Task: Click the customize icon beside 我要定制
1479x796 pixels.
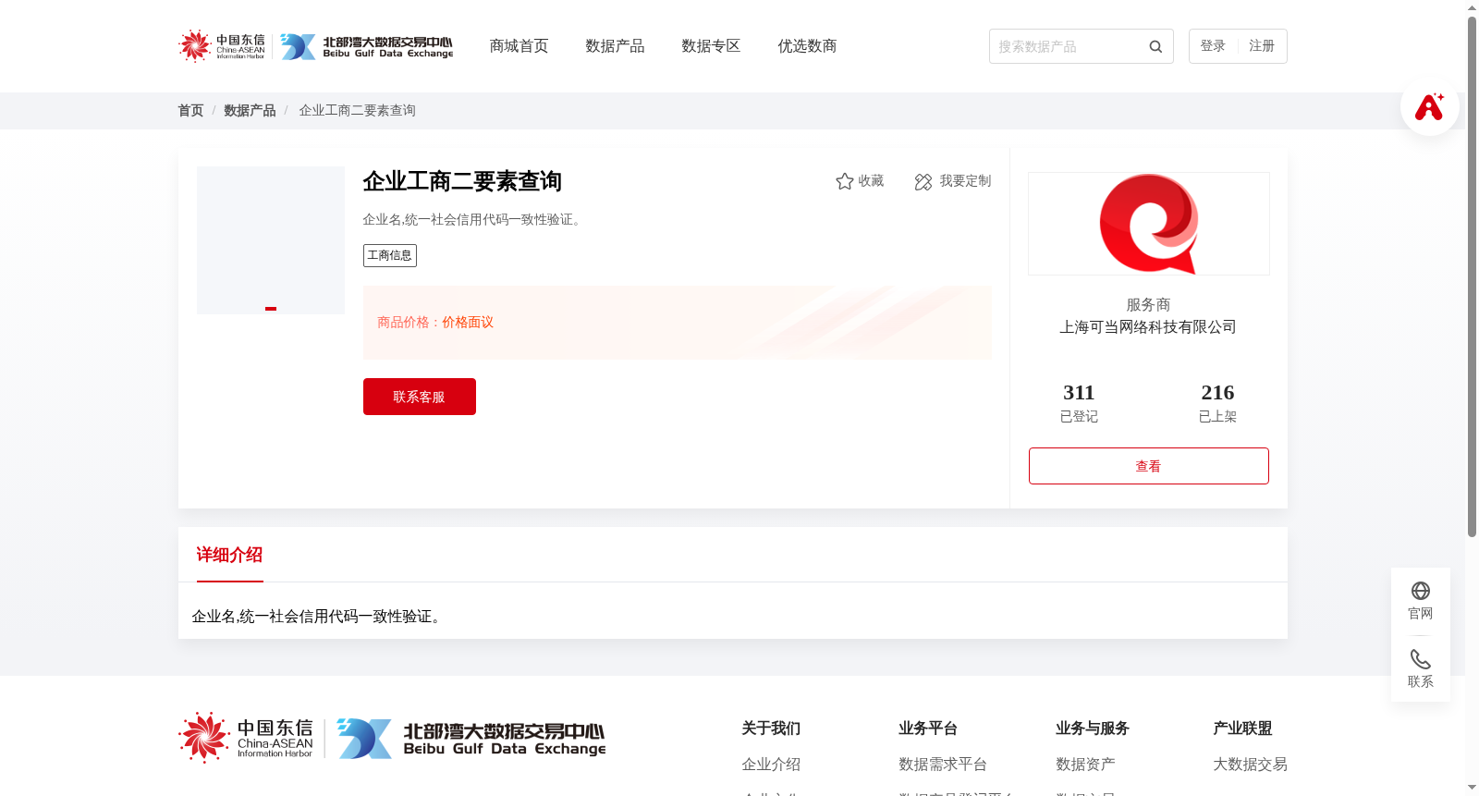Action: tap(923, 182)
